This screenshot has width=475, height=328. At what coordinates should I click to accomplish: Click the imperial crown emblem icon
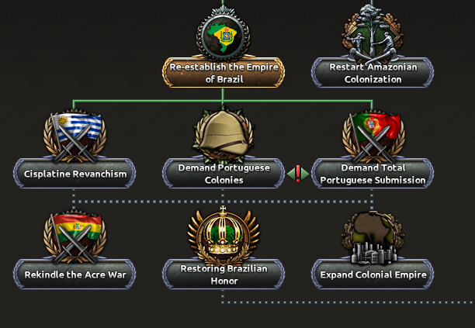click(x=224, y=235)
